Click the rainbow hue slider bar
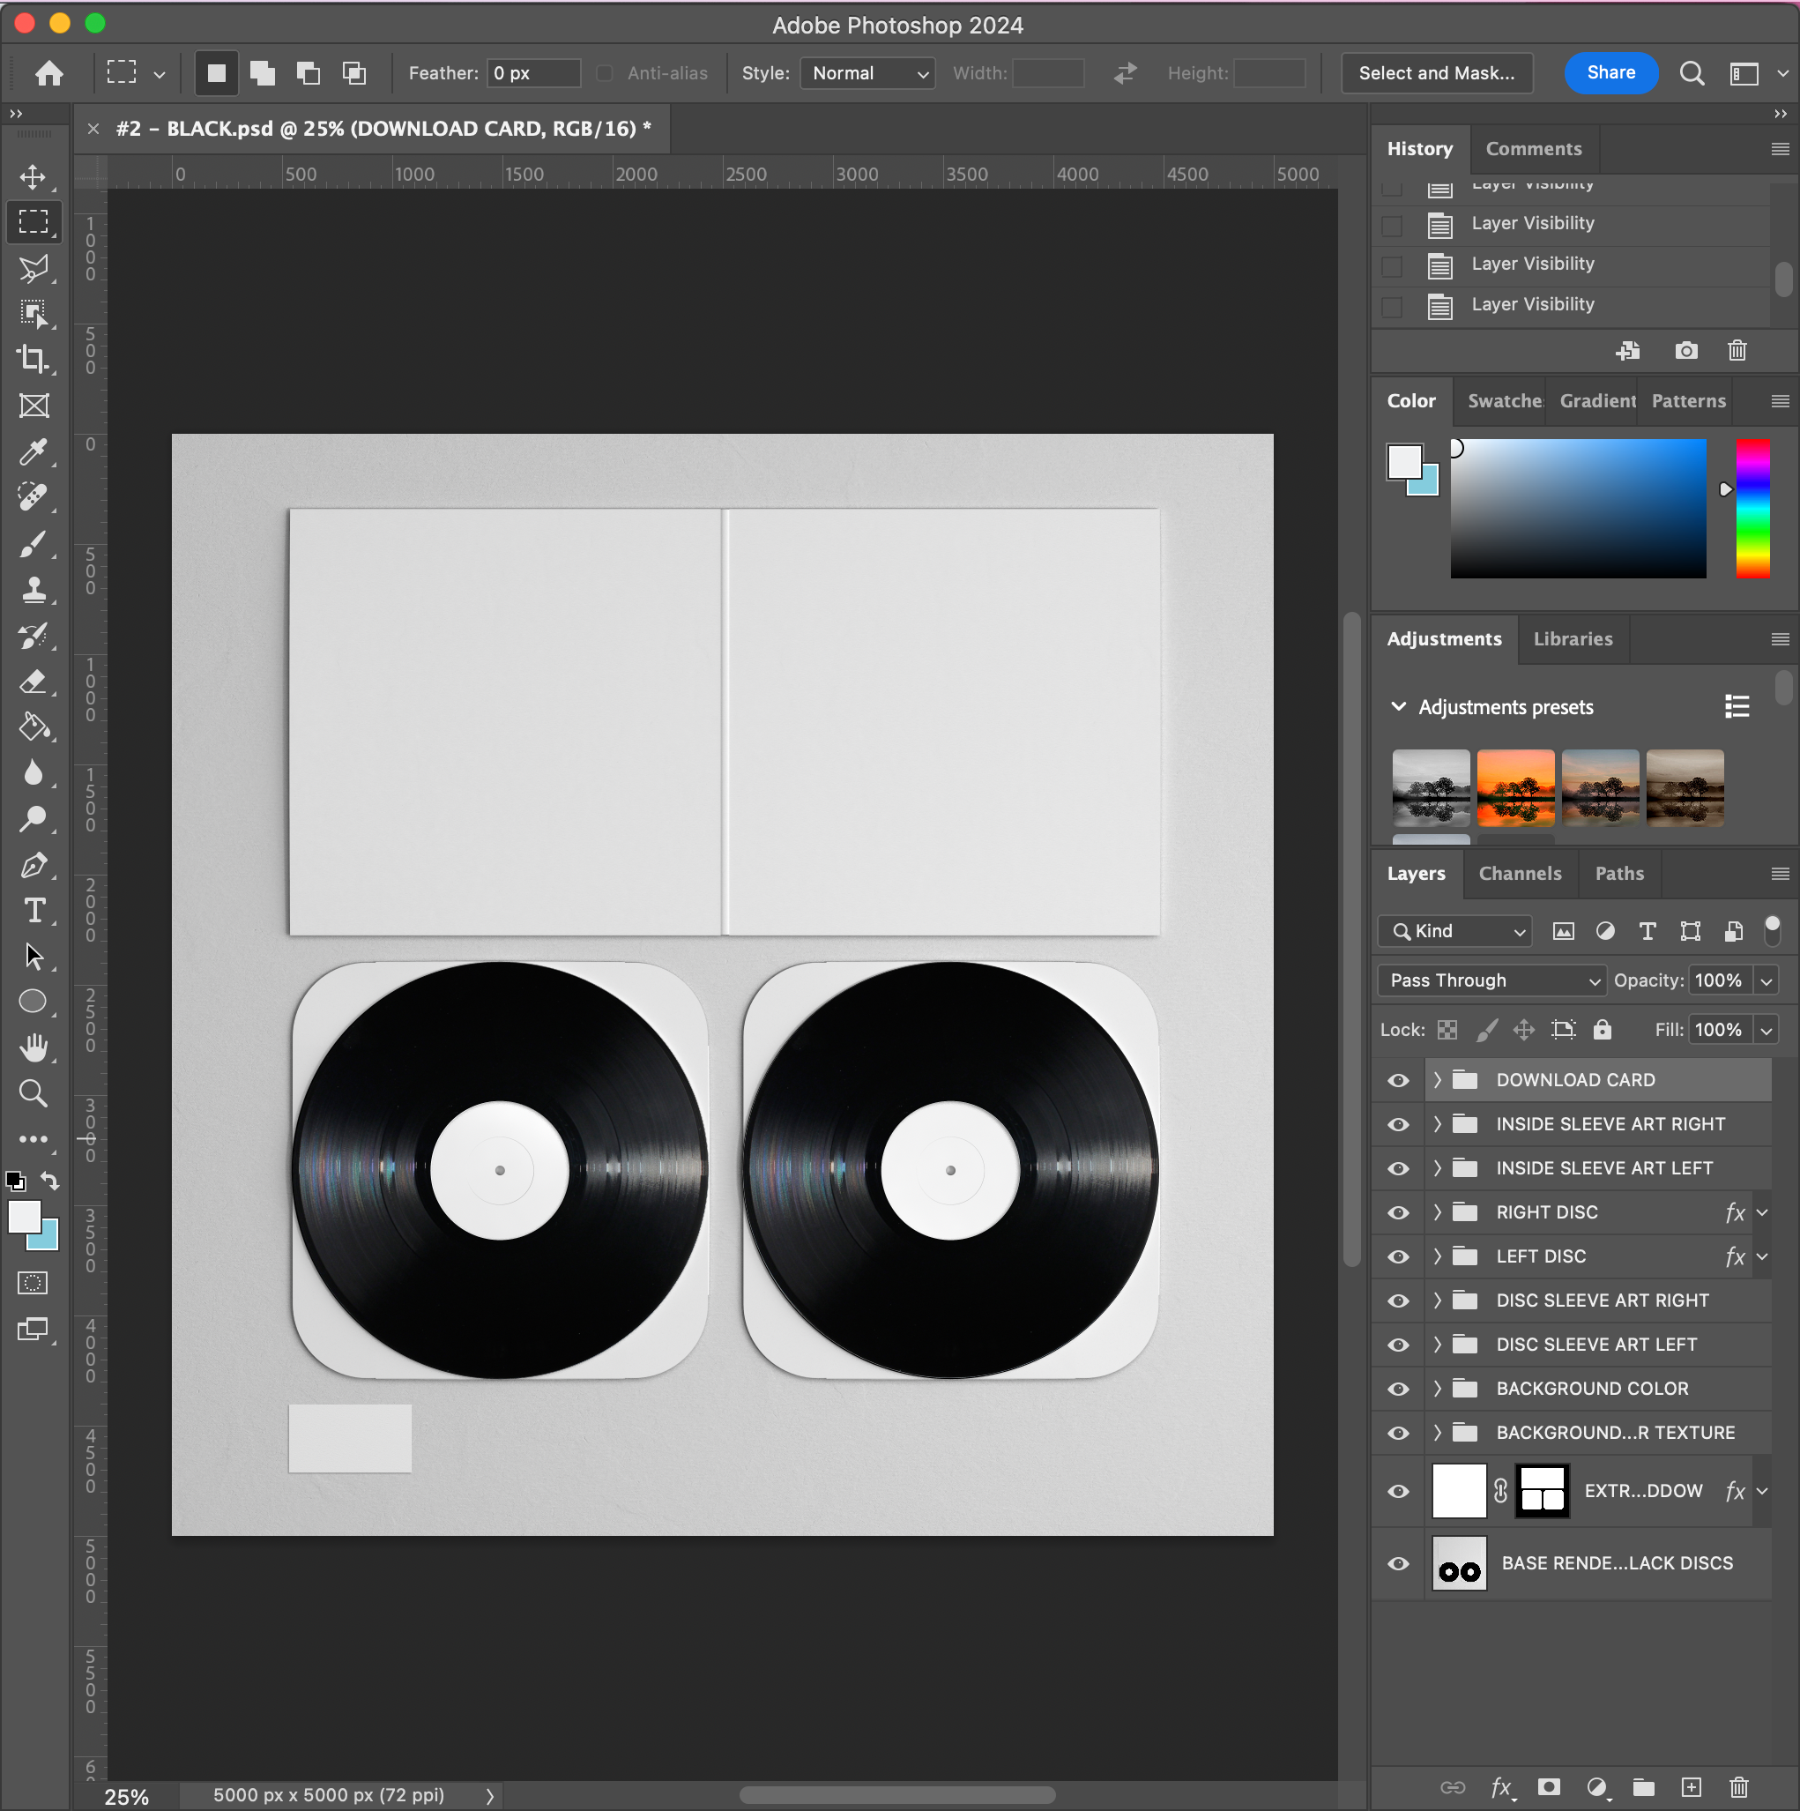Viewport: 1800px width, 1811px height. tap(1752, 508)
